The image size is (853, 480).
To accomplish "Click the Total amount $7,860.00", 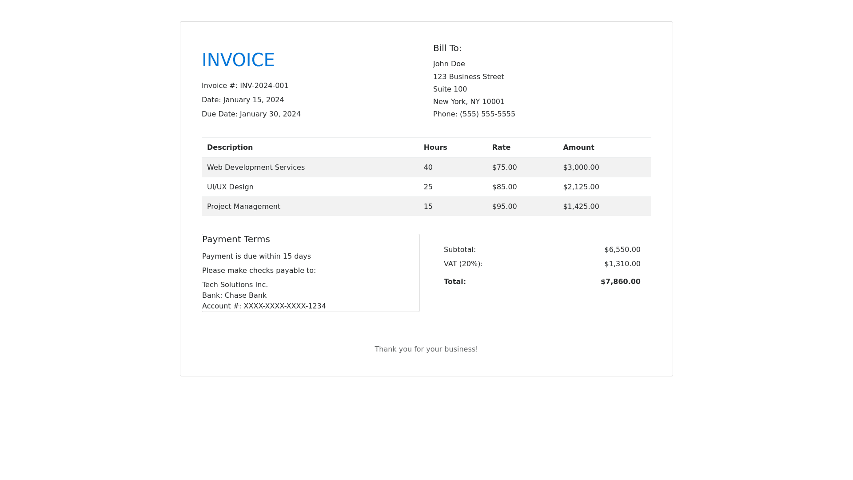I will pyautogui.click(x=620, y=282).
